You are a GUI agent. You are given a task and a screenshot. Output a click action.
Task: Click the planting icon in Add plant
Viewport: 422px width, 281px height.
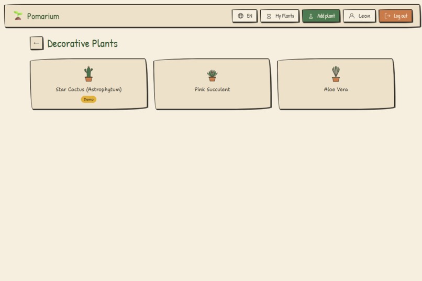[x=310, y=16]
